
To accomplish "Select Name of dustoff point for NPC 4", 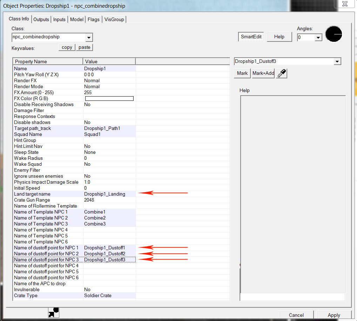I will pyautogui.click(x=74, y=266).
